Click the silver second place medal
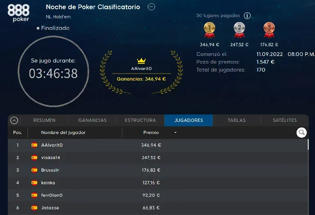 coord(239,30)
